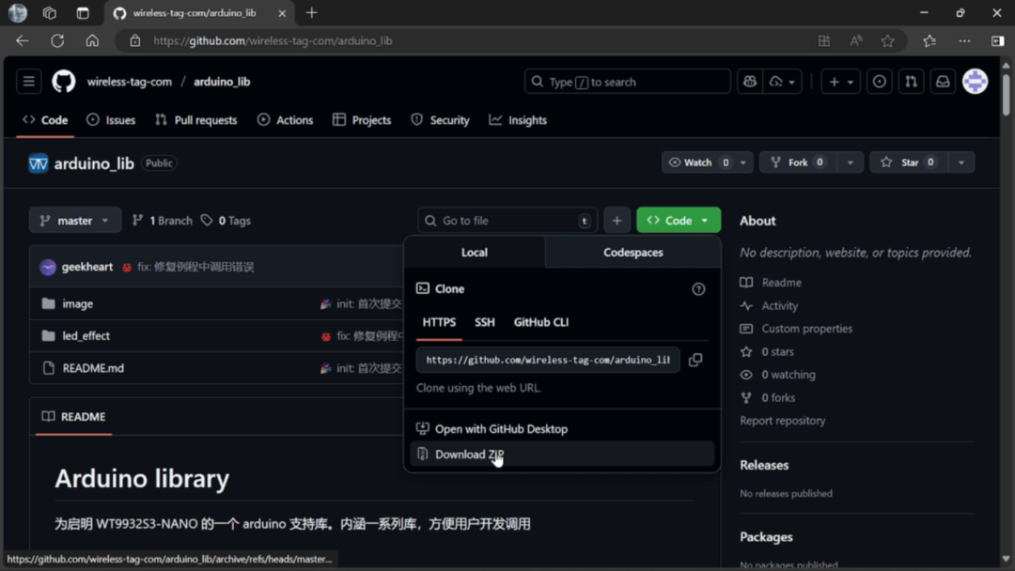1015x571 pixels.
Task: Open the Actions tab
Action: [285, 120]
